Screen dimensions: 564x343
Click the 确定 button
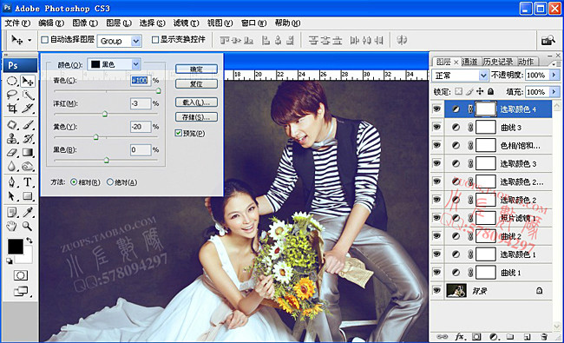196,69
